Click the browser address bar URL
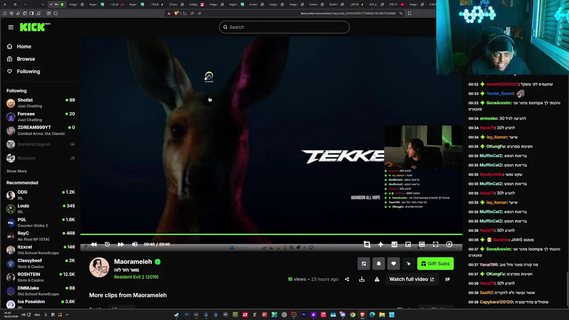This screenshot has width=569, height=320. pyautogui.click(x=348, y=13)
